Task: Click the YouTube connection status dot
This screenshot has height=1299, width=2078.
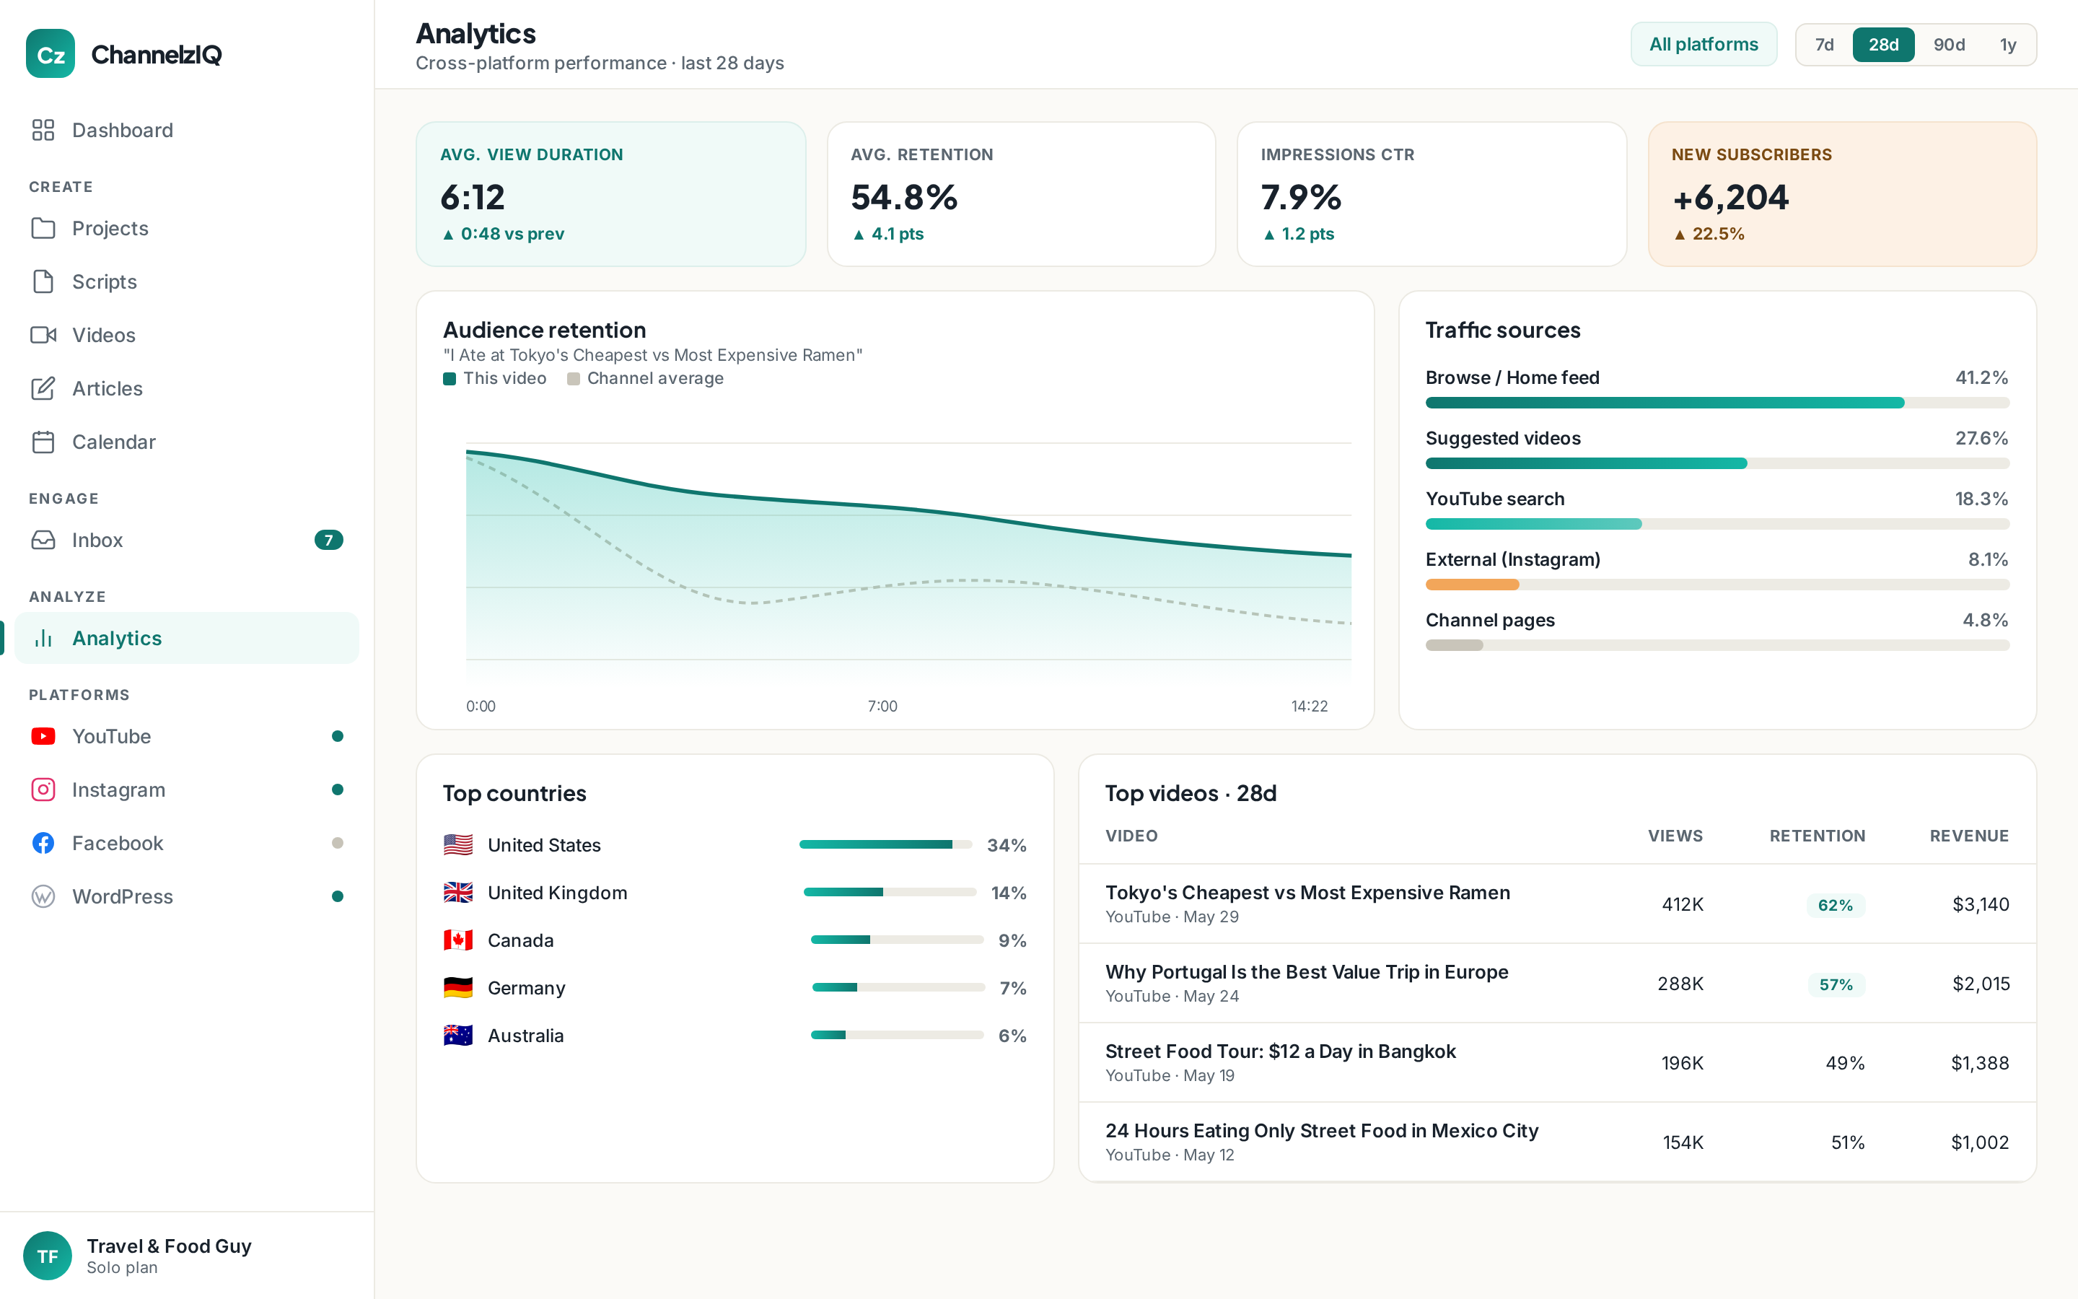Action: click(338, 736)
